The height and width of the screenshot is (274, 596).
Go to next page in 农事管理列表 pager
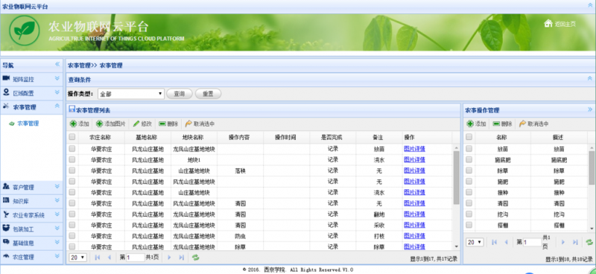click(x=170, y=258)
